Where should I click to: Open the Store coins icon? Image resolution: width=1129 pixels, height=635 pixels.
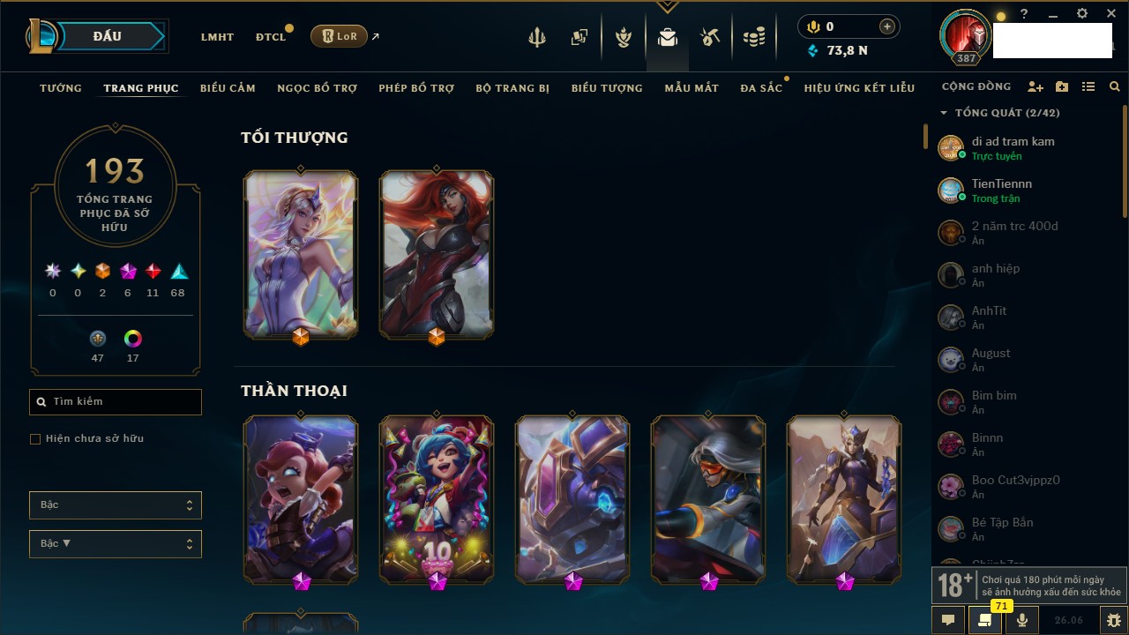click(x=753, y=37)
